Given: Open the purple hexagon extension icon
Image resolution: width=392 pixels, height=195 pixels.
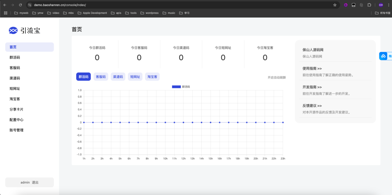Looking at the screenshot, I should click(x=346, y=5).
